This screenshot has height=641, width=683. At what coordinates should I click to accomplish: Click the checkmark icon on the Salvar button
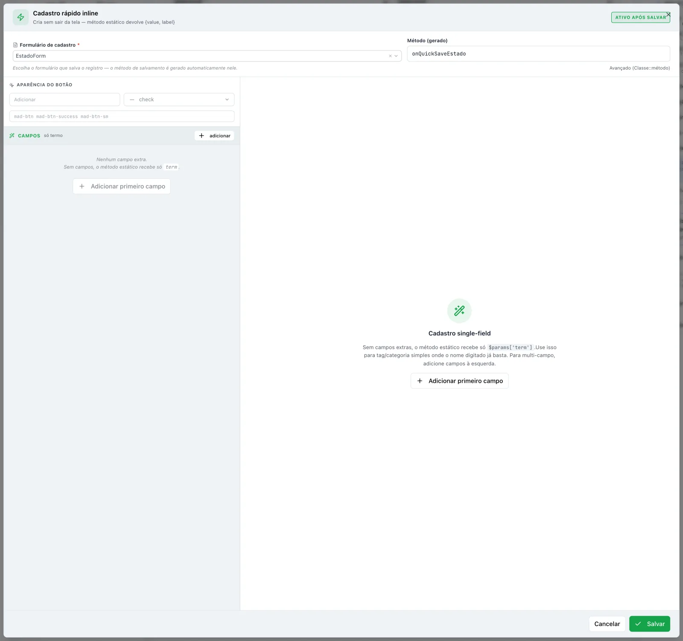(x=638, y=624)
